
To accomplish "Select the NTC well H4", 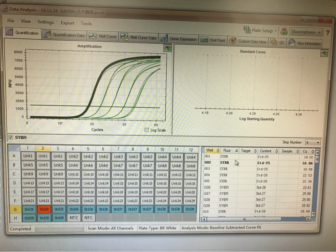I will pos(74,218).
